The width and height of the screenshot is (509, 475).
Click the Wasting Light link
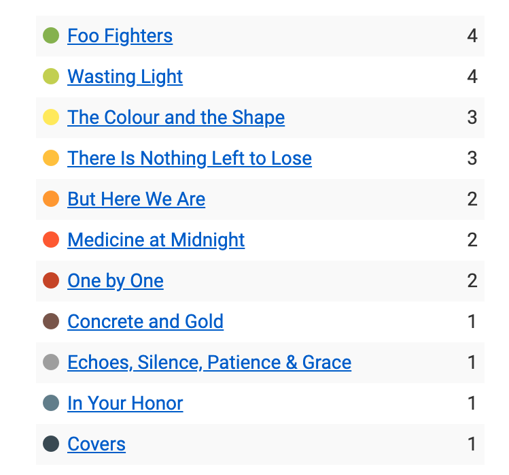tap(125, 77)
